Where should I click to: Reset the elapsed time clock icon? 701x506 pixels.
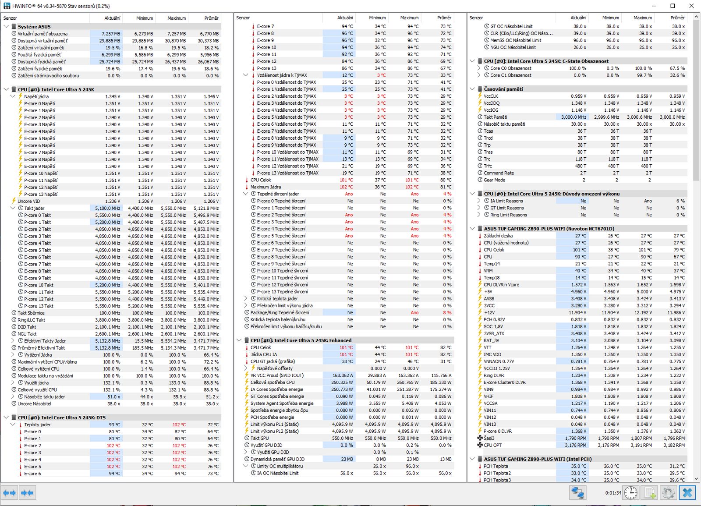tap(630, 493)
